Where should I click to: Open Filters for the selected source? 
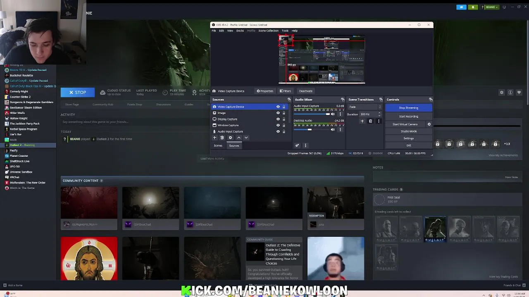pos(285,91)
